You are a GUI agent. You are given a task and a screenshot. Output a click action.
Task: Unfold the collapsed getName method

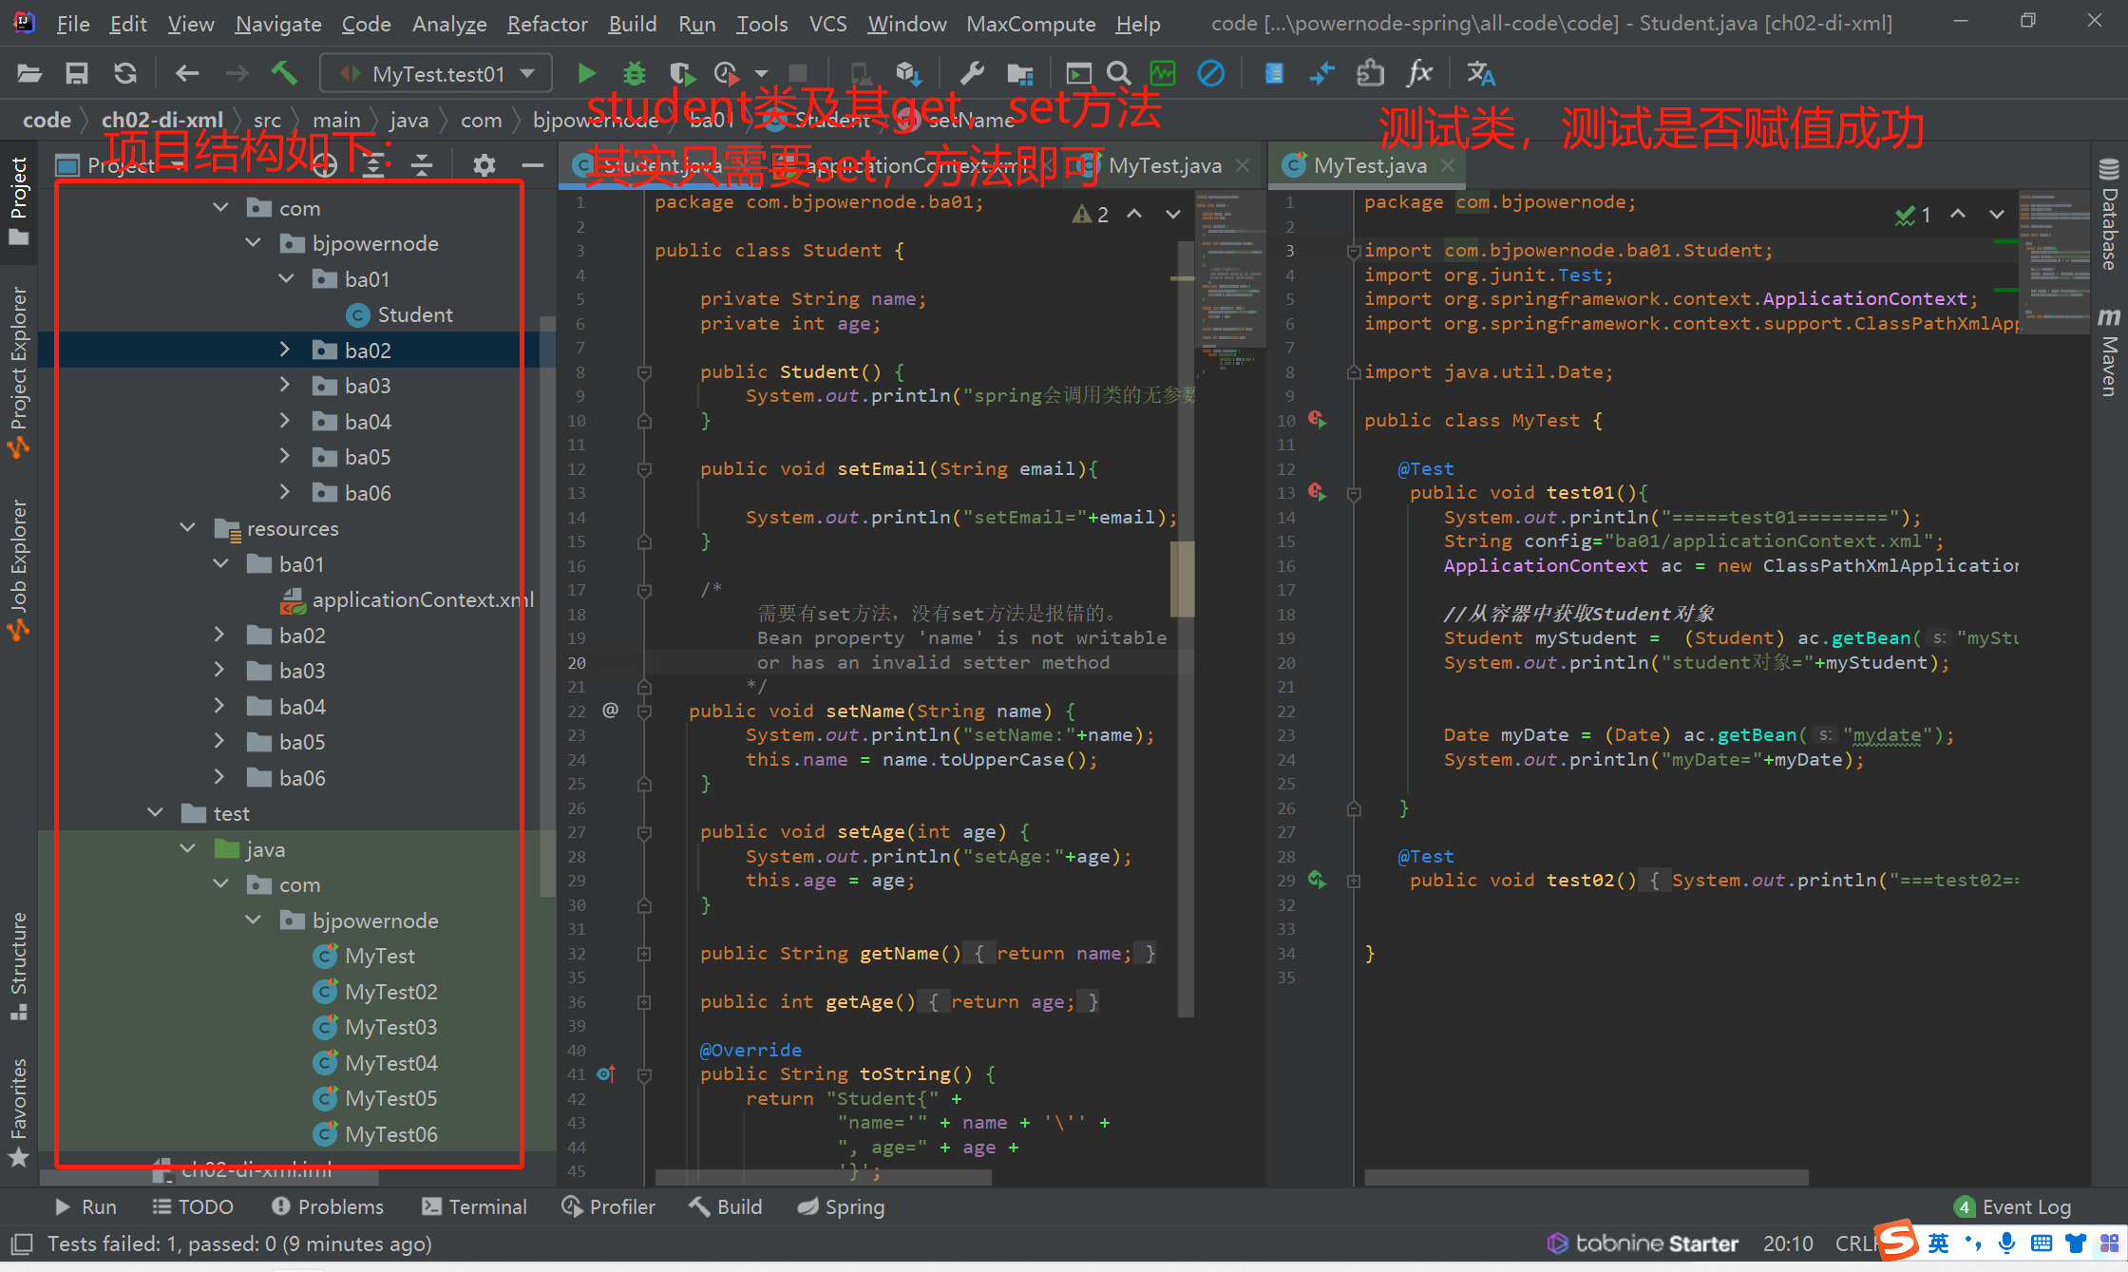pyautogui.click(x=644, y=954)
